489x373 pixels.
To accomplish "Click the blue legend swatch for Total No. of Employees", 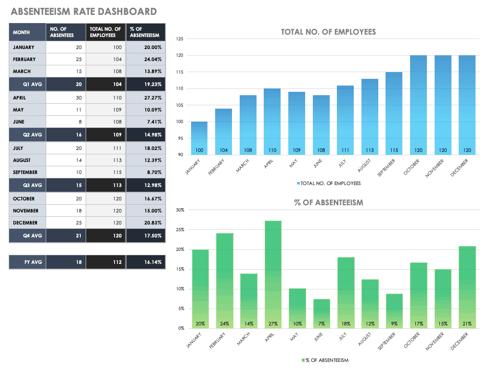I will point(298,183).
